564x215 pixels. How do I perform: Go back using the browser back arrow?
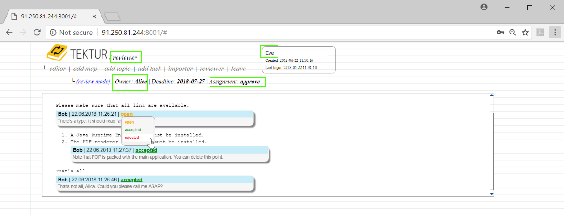(9, 33)
